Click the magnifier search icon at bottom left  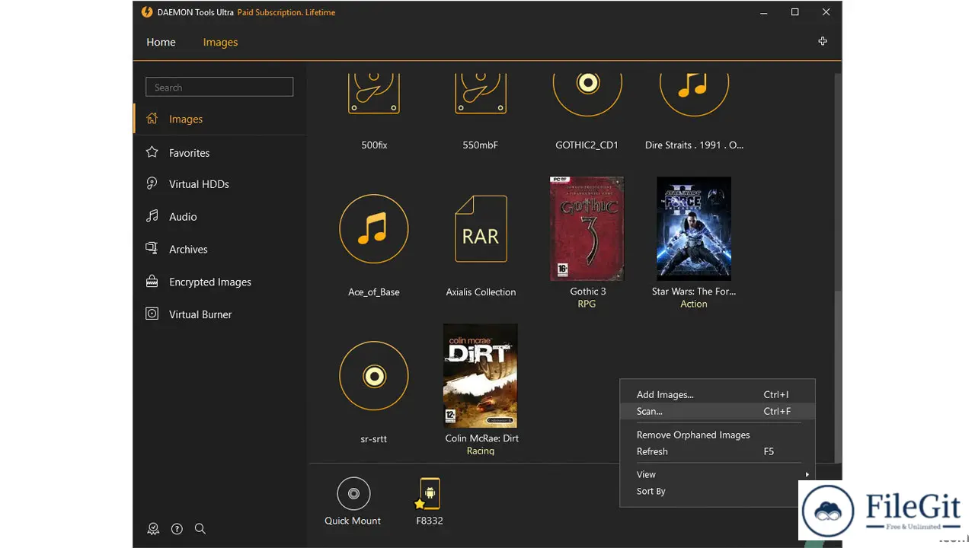[x=200, y=529]
